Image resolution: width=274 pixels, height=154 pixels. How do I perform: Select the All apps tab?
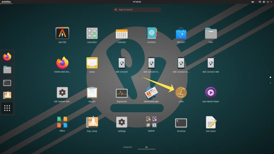(146, 147)
